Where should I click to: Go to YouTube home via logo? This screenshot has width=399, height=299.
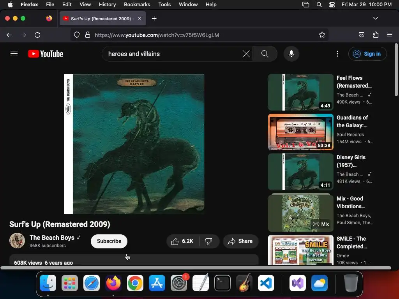click(x=46, y=54)
